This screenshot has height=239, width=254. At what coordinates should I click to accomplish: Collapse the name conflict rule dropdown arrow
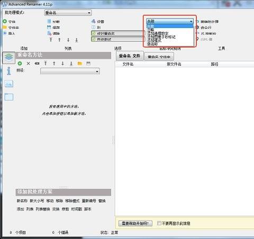tap(191, 22)
